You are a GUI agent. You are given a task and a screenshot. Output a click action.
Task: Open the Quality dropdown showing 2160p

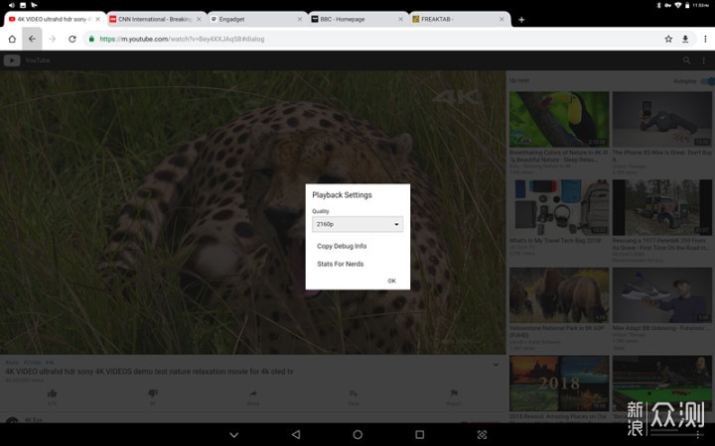pos(357,224)
